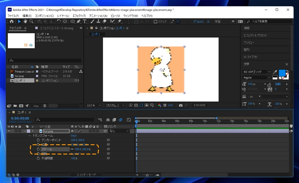The width and height of the screenshot is (299, 183).
Task: Select the Zoom magnifier tool
Action: point(31,22)
